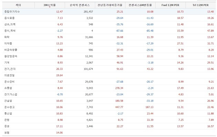Click the 180.58 year-over-year growth value
Image resolution: width=217 pixels, height=137 pixels.
pos(119,101)
